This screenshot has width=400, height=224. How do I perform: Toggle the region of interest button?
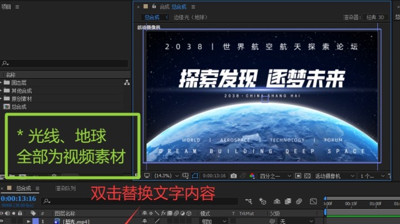(x=298, y=176)
